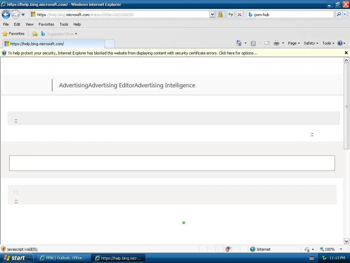350x263 pixels.
Task: Click the blue Help question mark icon
Action: [x=340, y=43]
